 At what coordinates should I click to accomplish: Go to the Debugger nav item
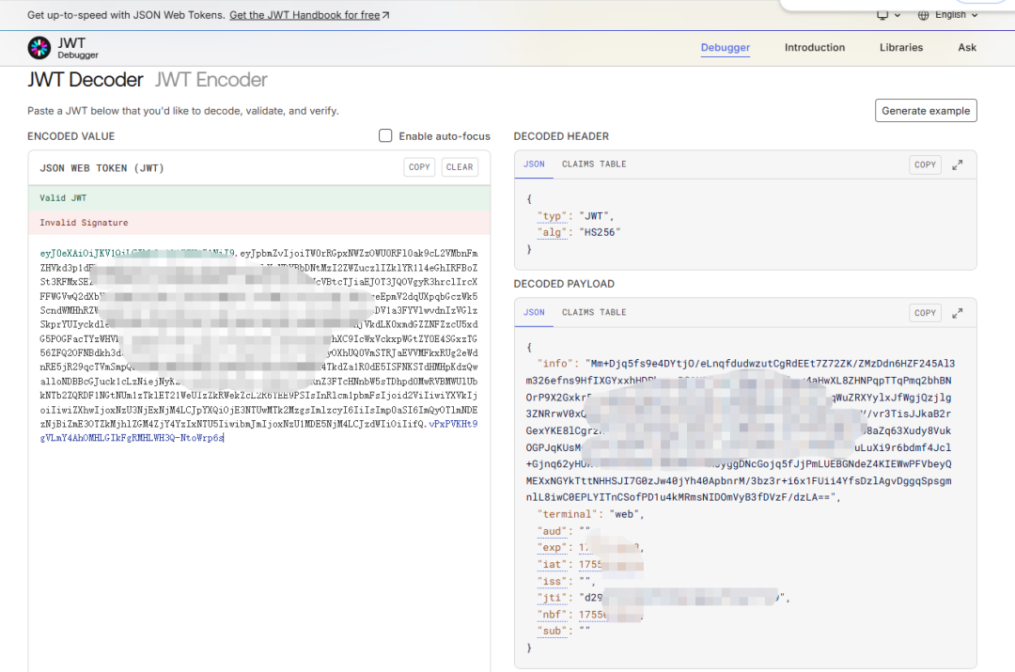(x=725, y=47)
